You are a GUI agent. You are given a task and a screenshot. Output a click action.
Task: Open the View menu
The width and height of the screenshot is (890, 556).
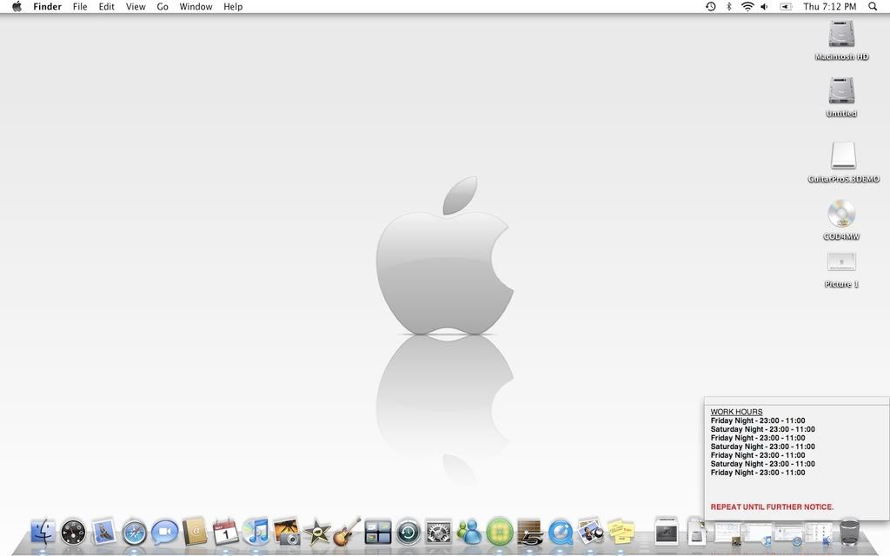tap(136, 7)
